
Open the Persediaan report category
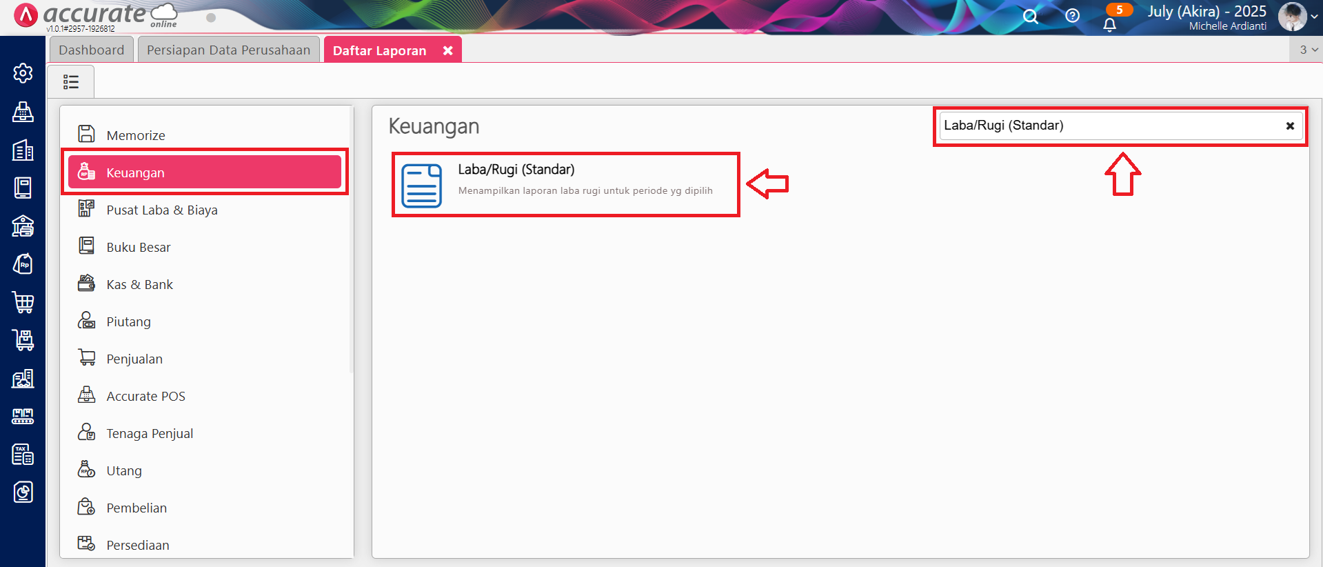205,545
